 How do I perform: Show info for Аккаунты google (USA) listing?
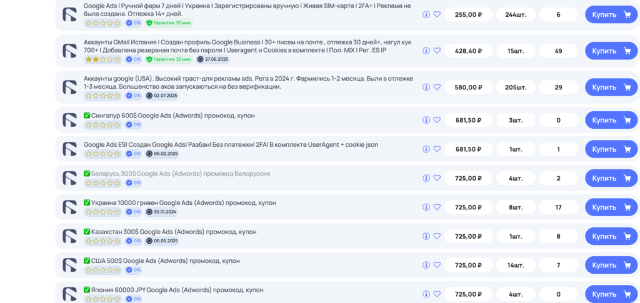point(426,87)
